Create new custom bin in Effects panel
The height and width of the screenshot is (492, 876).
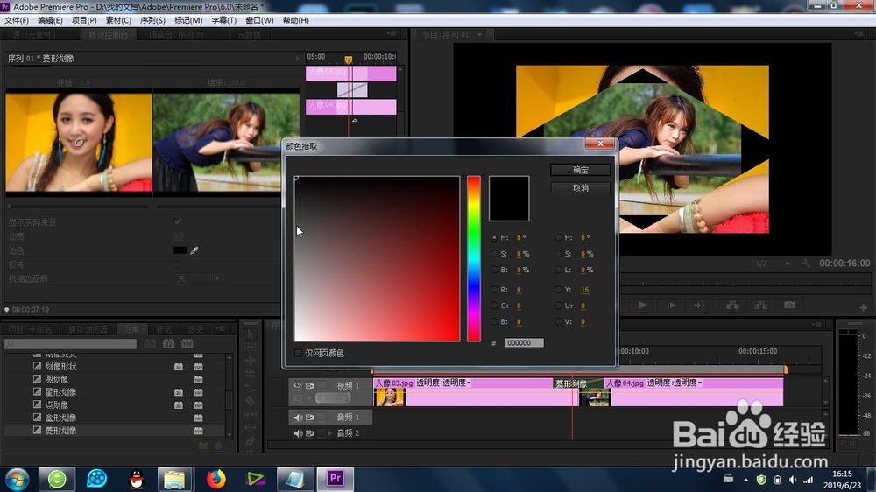tap(203, 445)
